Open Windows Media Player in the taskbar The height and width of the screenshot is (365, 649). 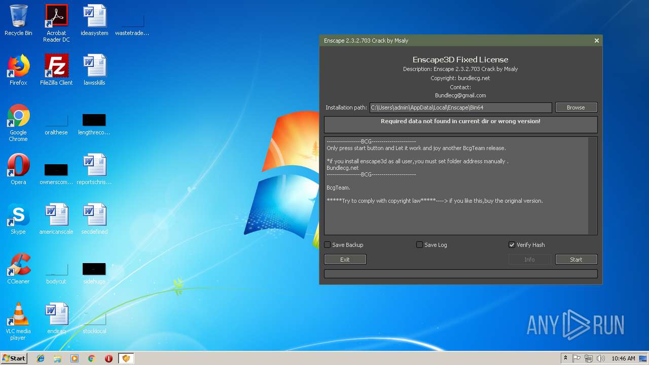75,358
